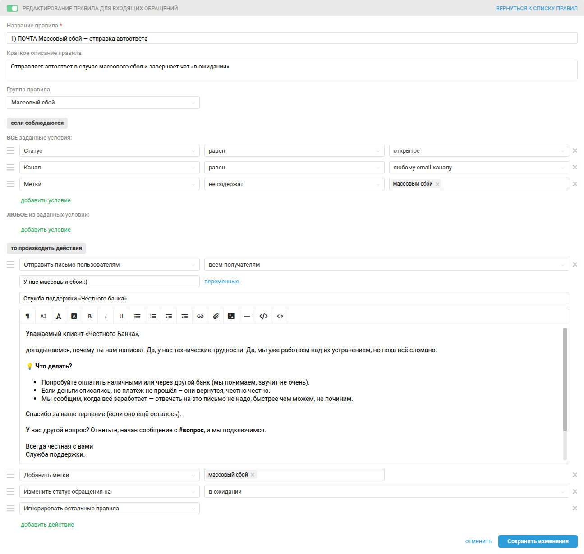The height and width of the screenshot is (554, 584).
Task: Toggle the rule enabled switch
Action: coord(13,9)
